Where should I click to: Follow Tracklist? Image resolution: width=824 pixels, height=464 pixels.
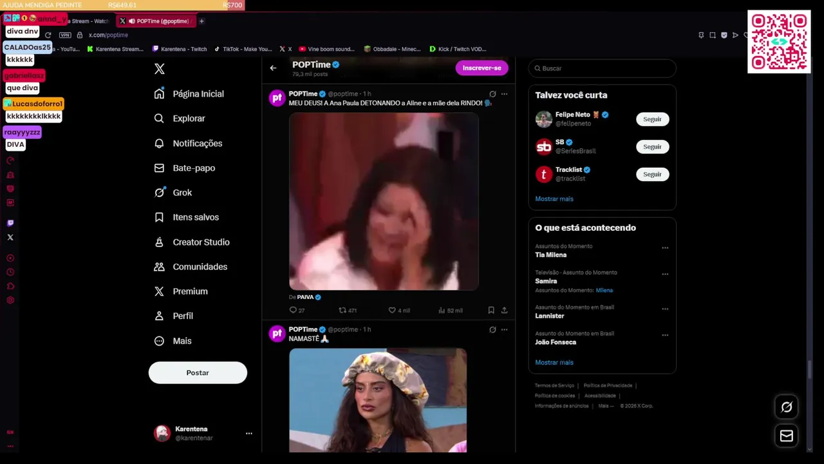(652, 175)
